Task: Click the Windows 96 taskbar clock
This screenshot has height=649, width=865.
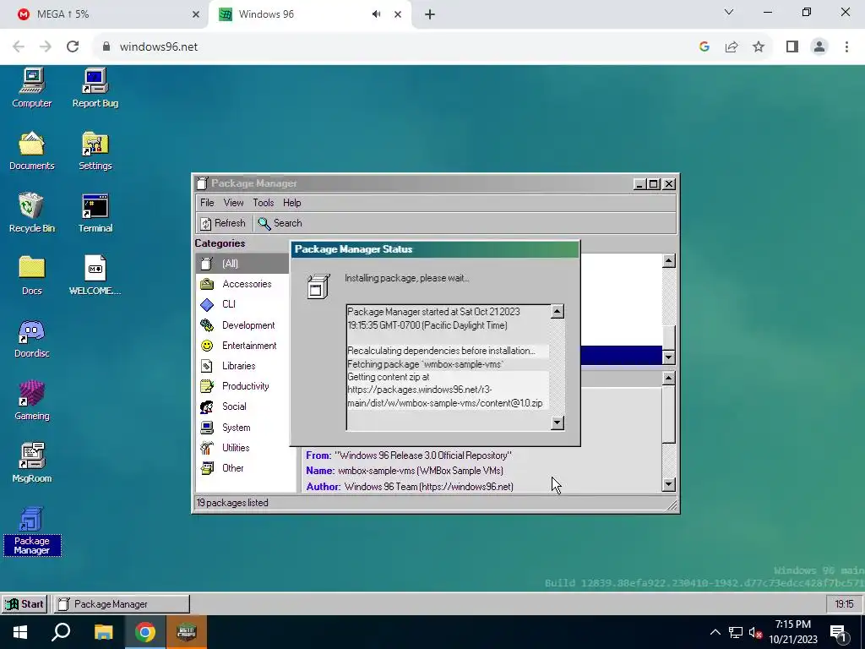Action: 844,603
